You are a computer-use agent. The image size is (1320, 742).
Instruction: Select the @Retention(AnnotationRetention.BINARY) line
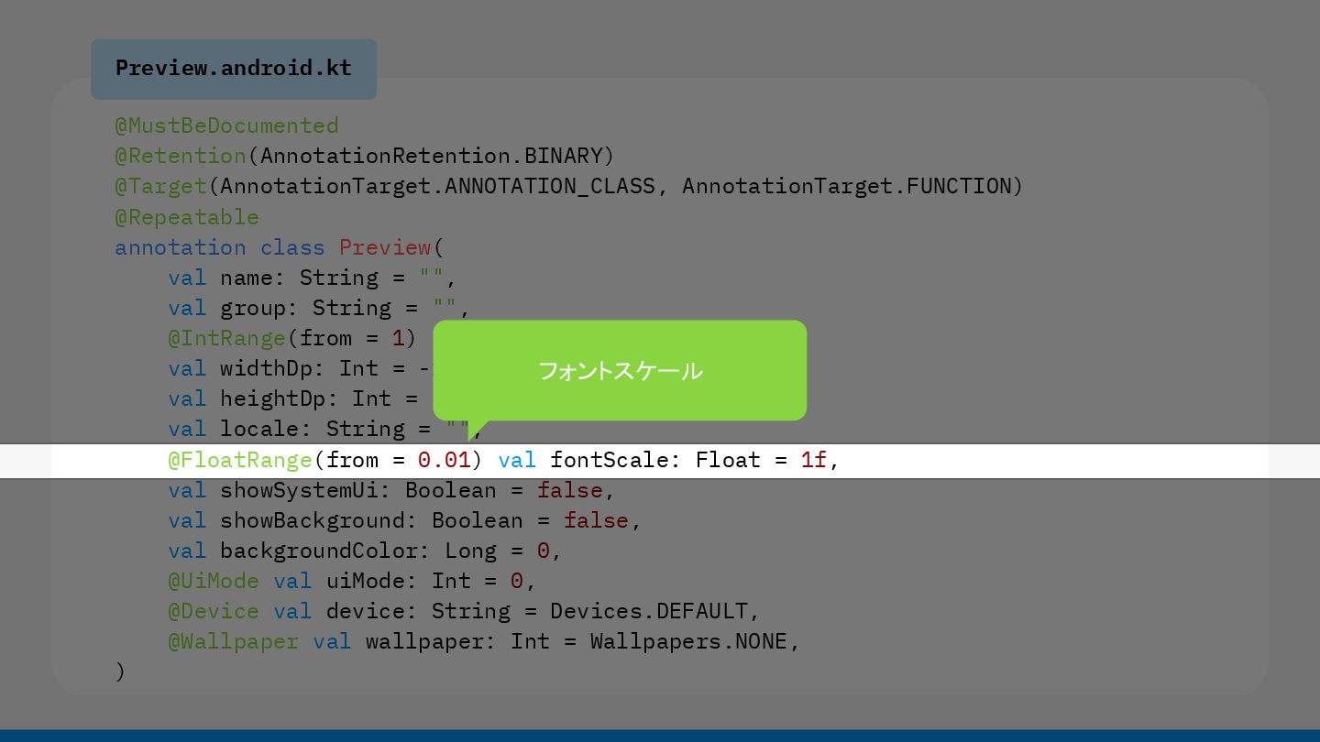coord(365,156)
